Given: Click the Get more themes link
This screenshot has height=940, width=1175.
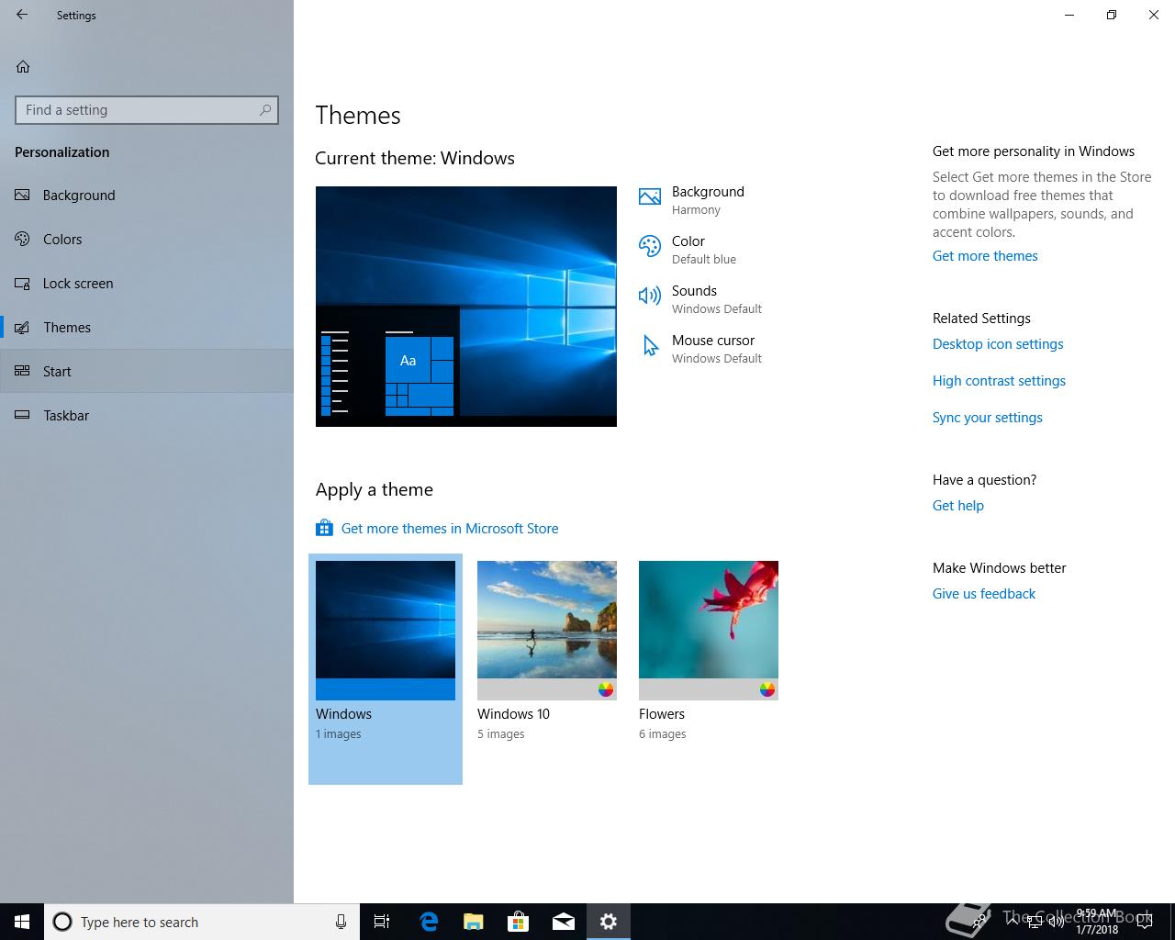Looking at the screenshot, I should point(985,256).
